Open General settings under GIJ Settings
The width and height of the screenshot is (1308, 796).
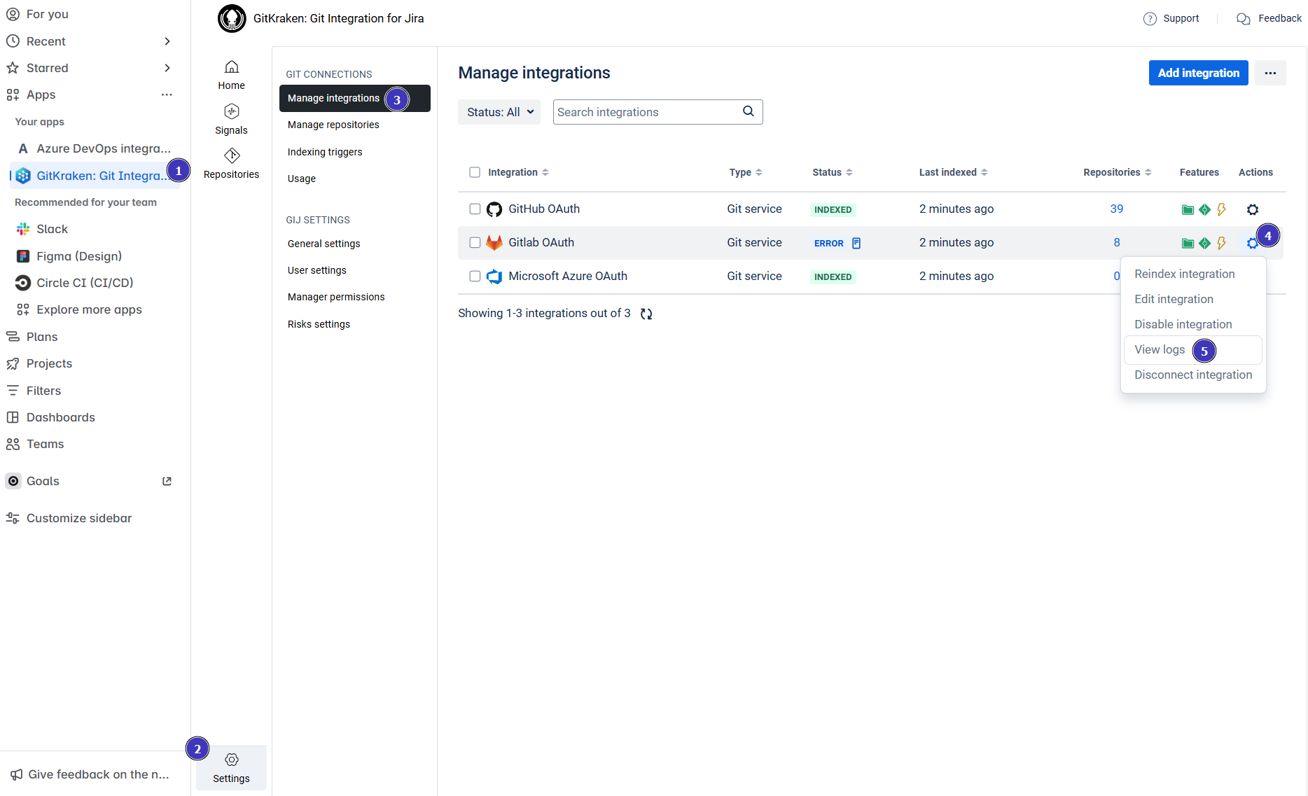(323, 244)
